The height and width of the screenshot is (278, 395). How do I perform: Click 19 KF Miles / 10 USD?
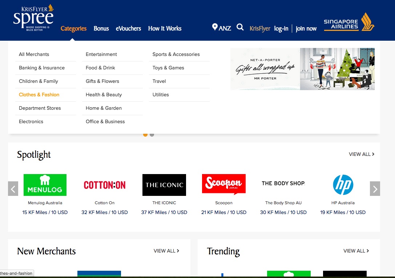[x=343, y=213]
